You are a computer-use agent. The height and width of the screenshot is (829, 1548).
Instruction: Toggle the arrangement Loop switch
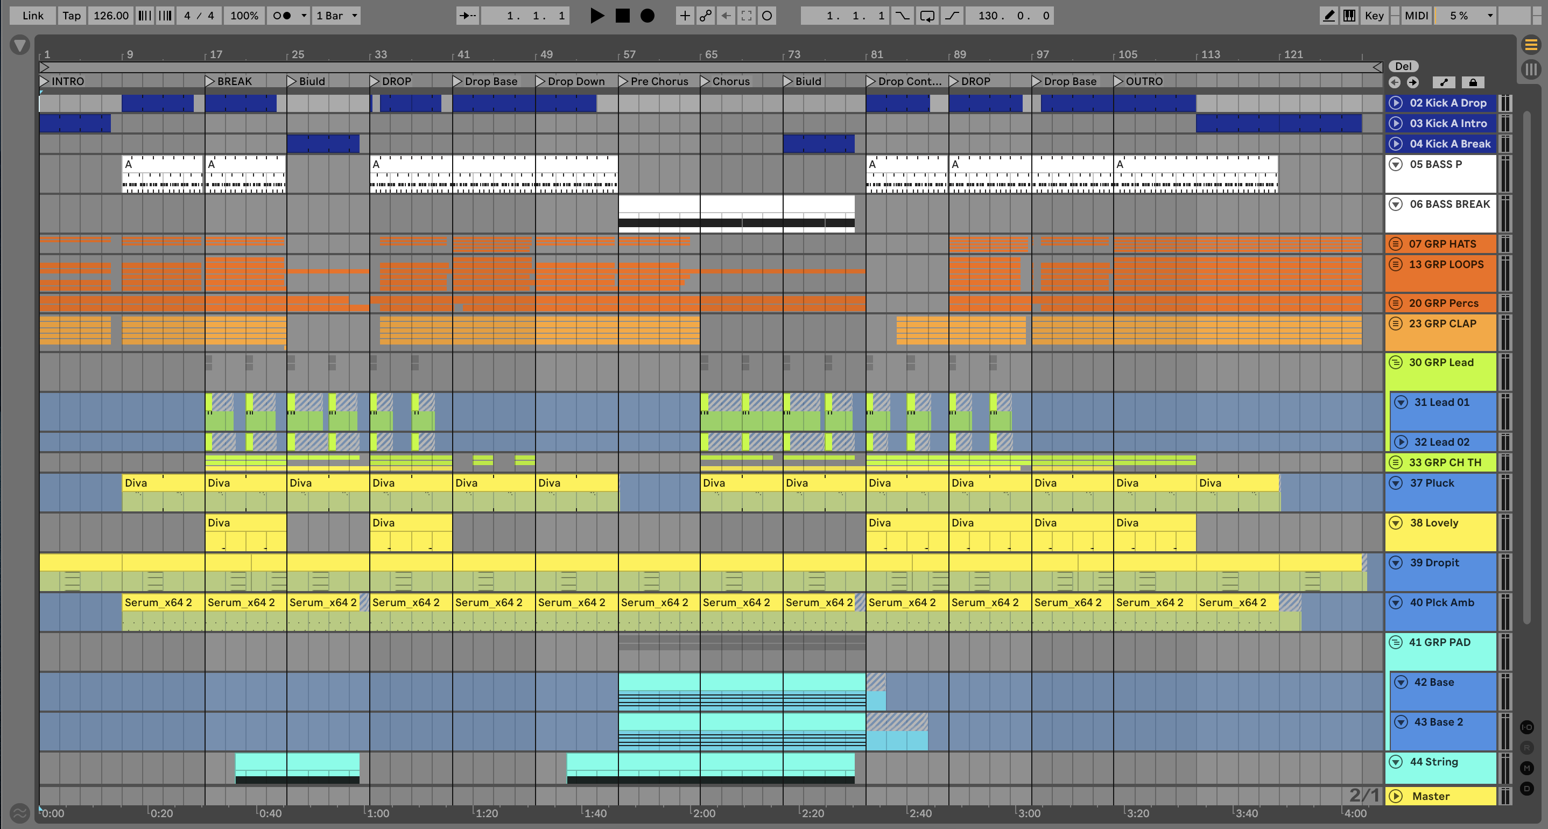[927, 16]
